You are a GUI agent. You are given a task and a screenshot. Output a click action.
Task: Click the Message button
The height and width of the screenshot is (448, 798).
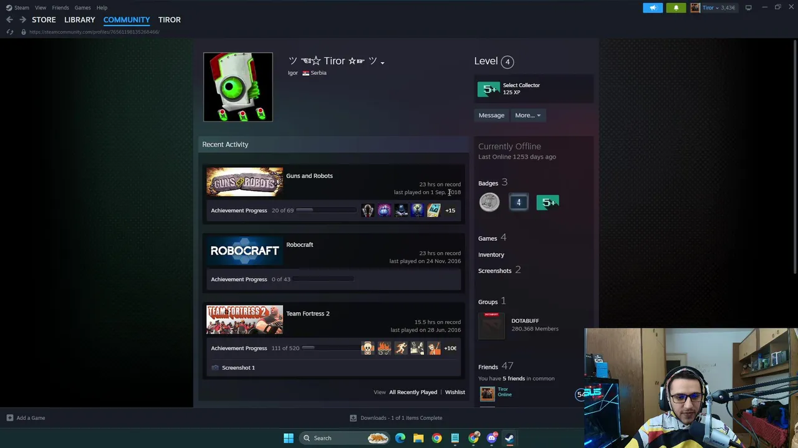click(x=491, y=115)
